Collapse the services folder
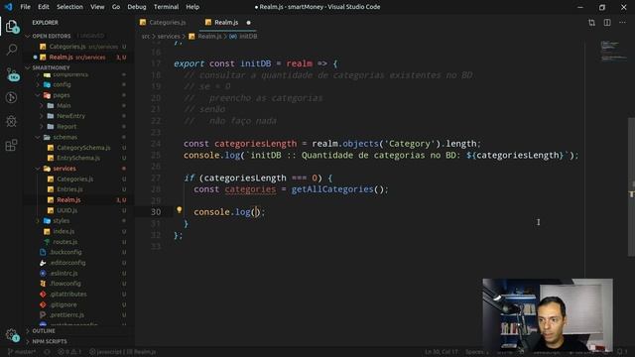This screenshot has height=357, width=635. point(64,169)
